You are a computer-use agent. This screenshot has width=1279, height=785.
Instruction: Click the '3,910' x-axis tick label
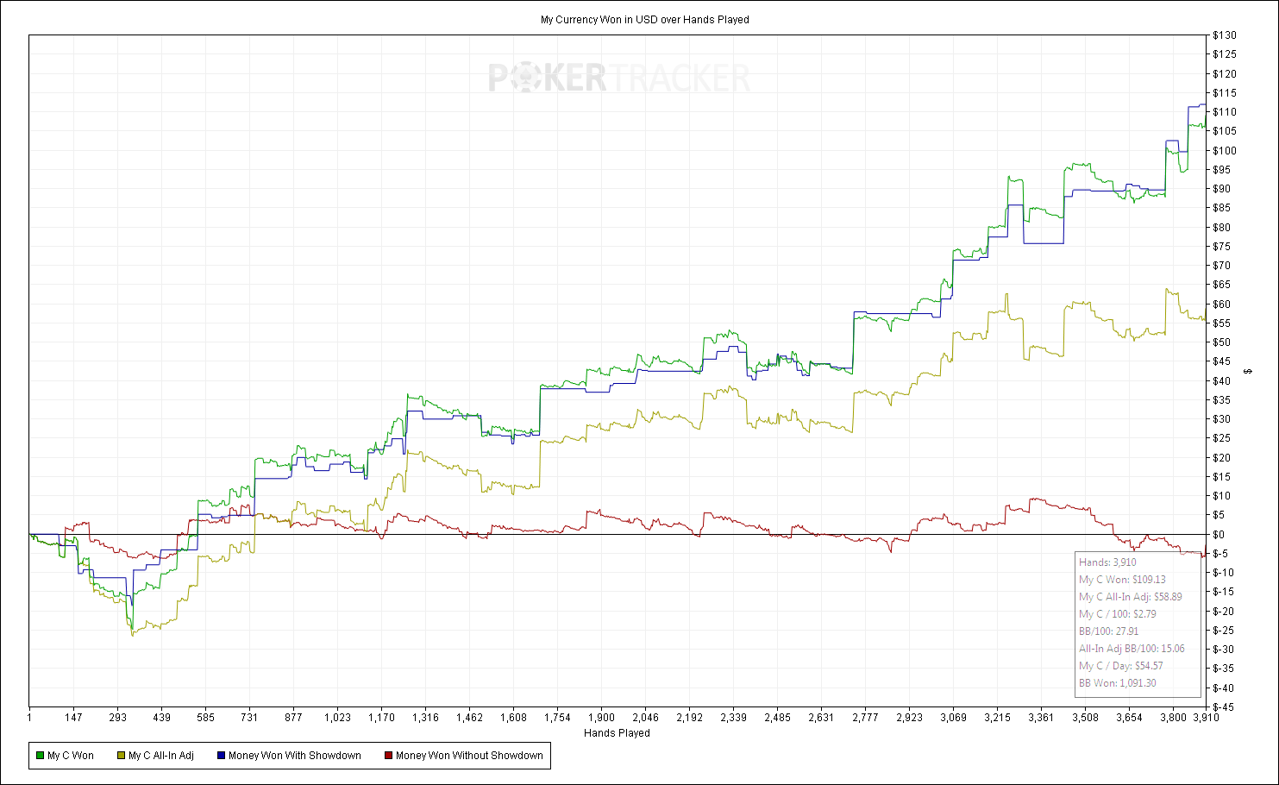(x=1206, y=718)
